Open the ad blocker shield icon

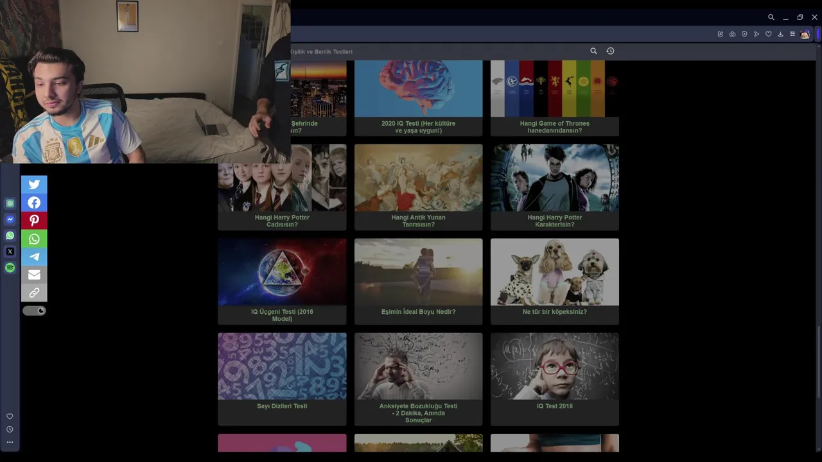[x=744, y=34]
